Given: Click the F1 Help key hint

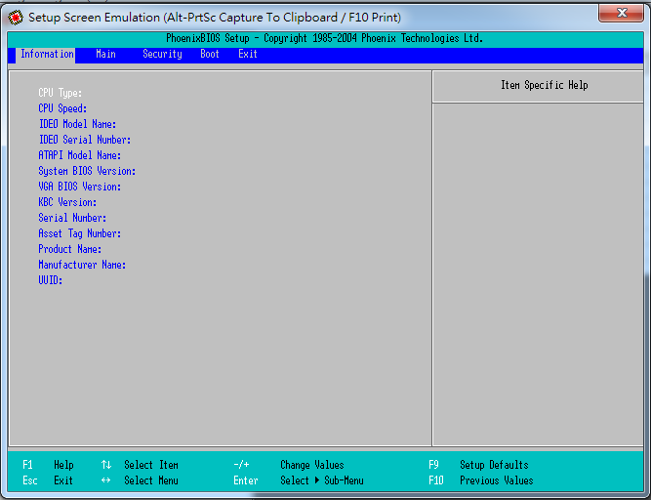Looking at the screenshot, I should tap(48, 465).
